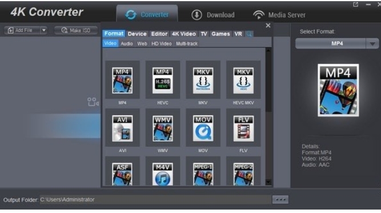Pick the MKV format icon

(203, 80)
